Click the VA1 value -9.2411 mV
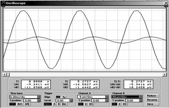The height and width of the screenshot is (108, 169). [x=37, y=84]
